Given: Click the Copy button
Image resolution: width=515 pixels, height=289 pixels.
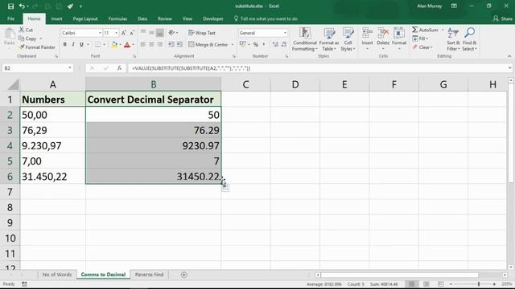Looking at the screenshot, I should point(28,39).
